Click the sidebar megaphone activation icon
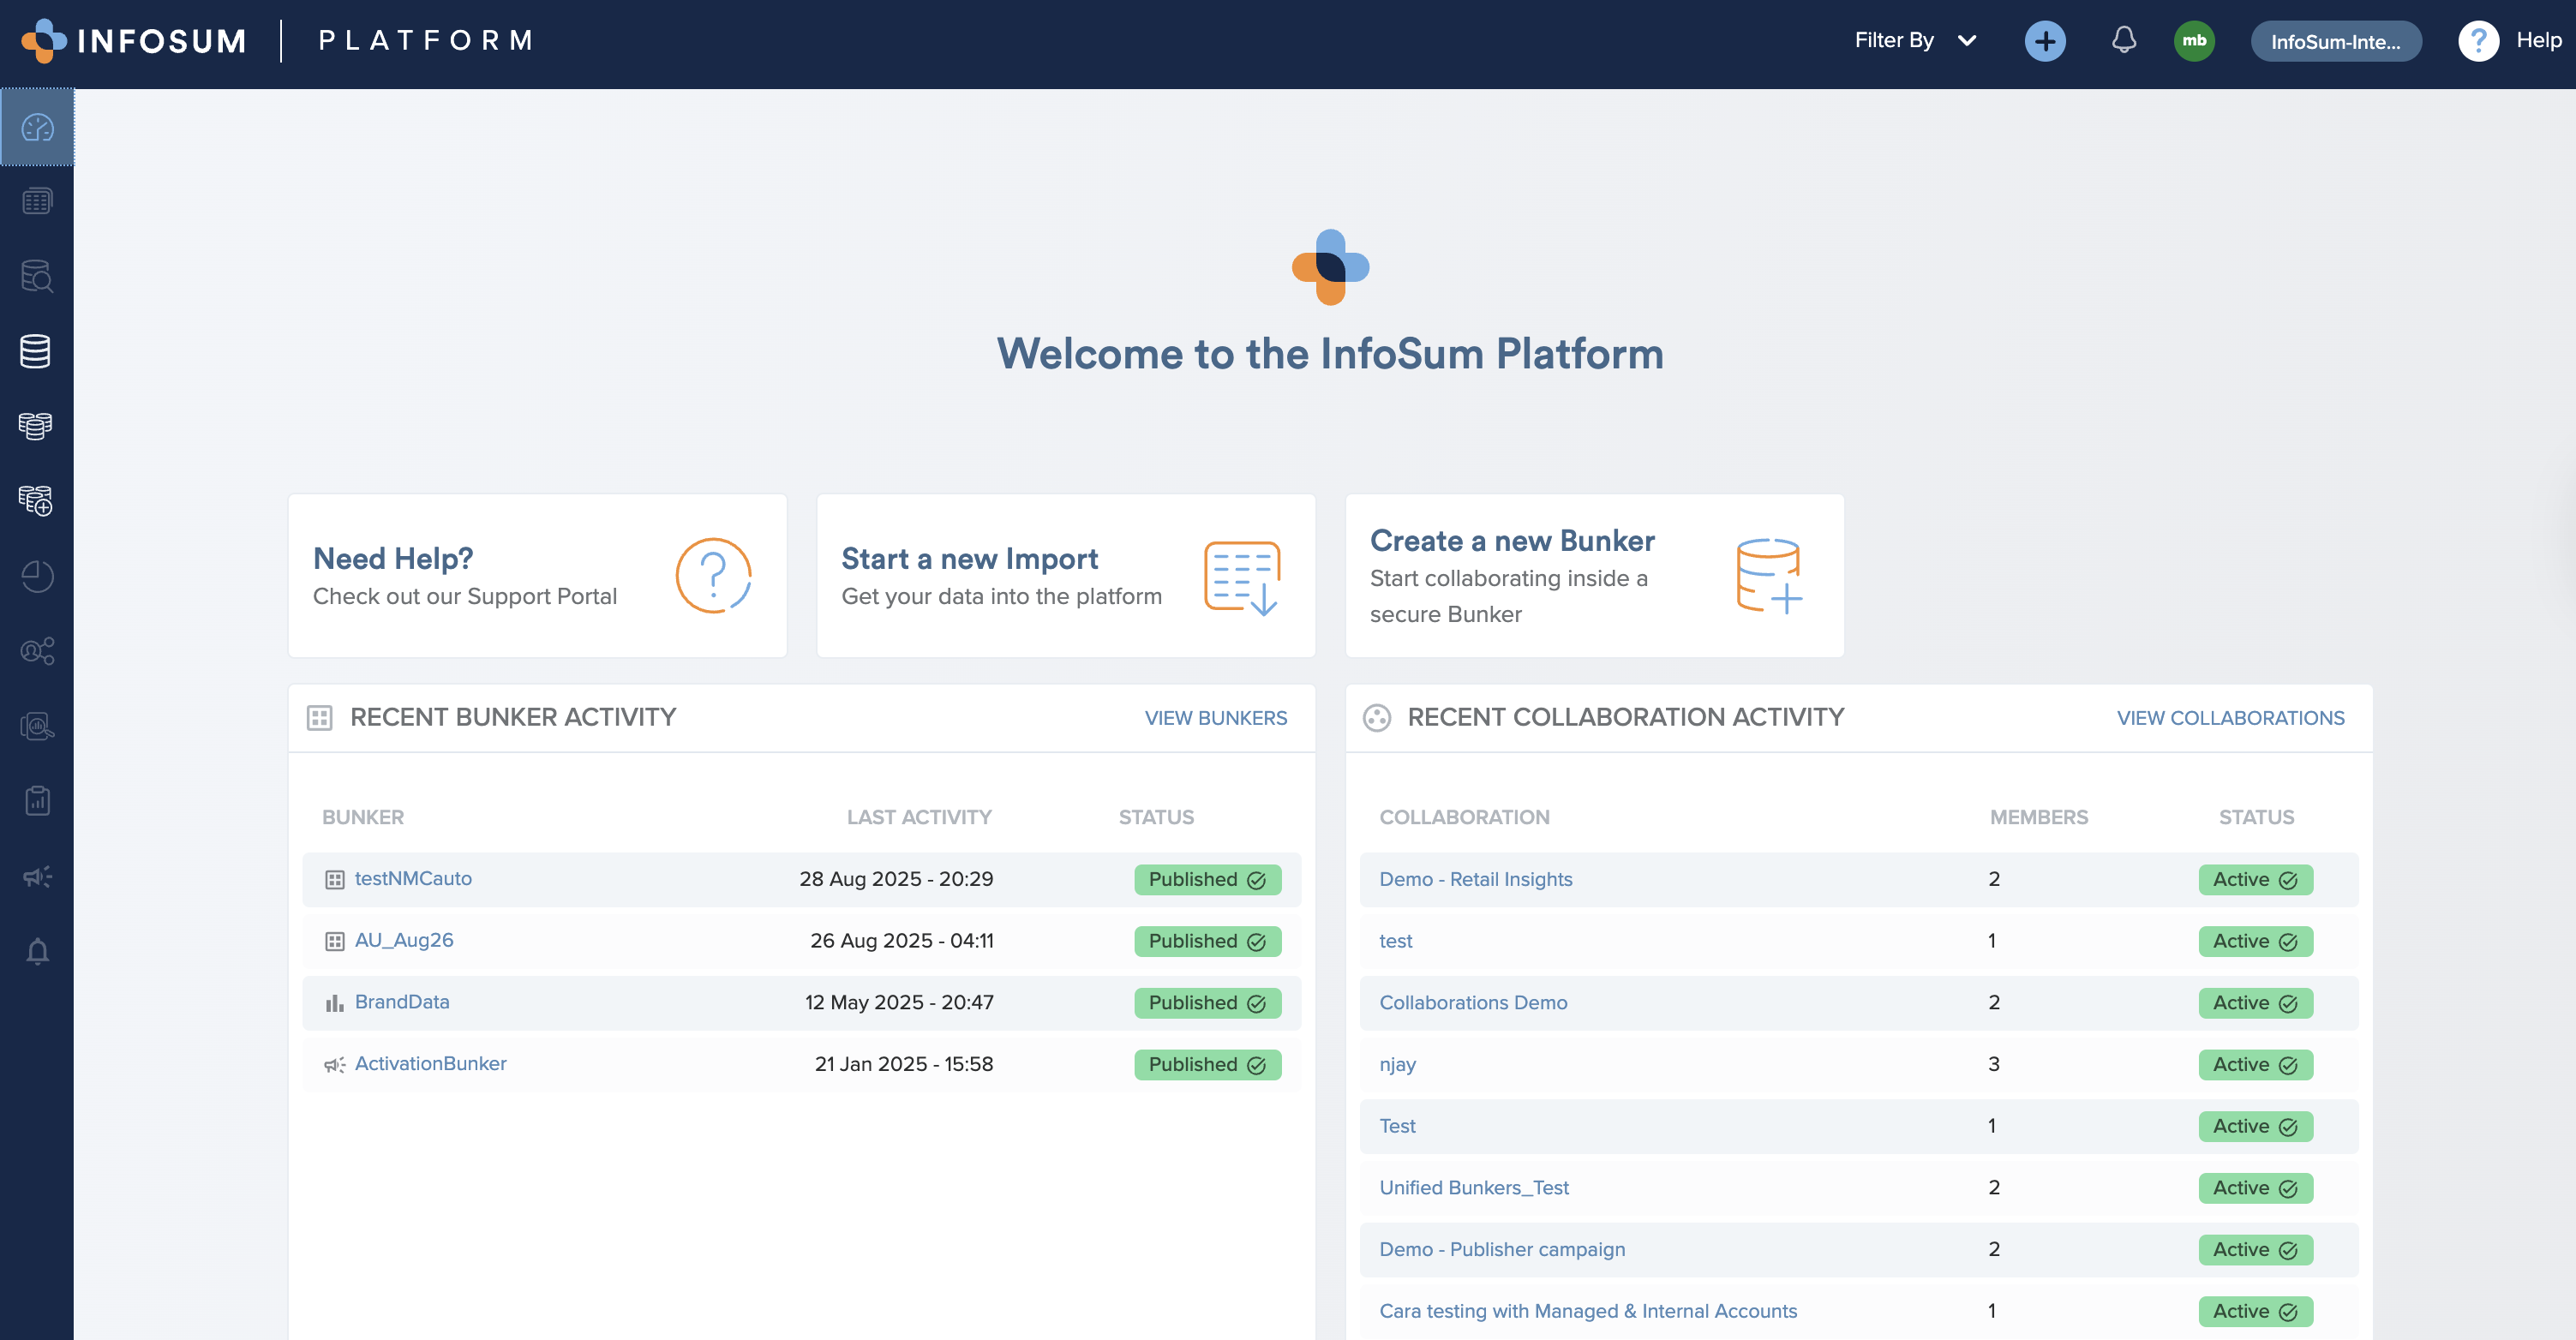Image resolution: width=2576 pixels, height=1340 pixels. 37,876
